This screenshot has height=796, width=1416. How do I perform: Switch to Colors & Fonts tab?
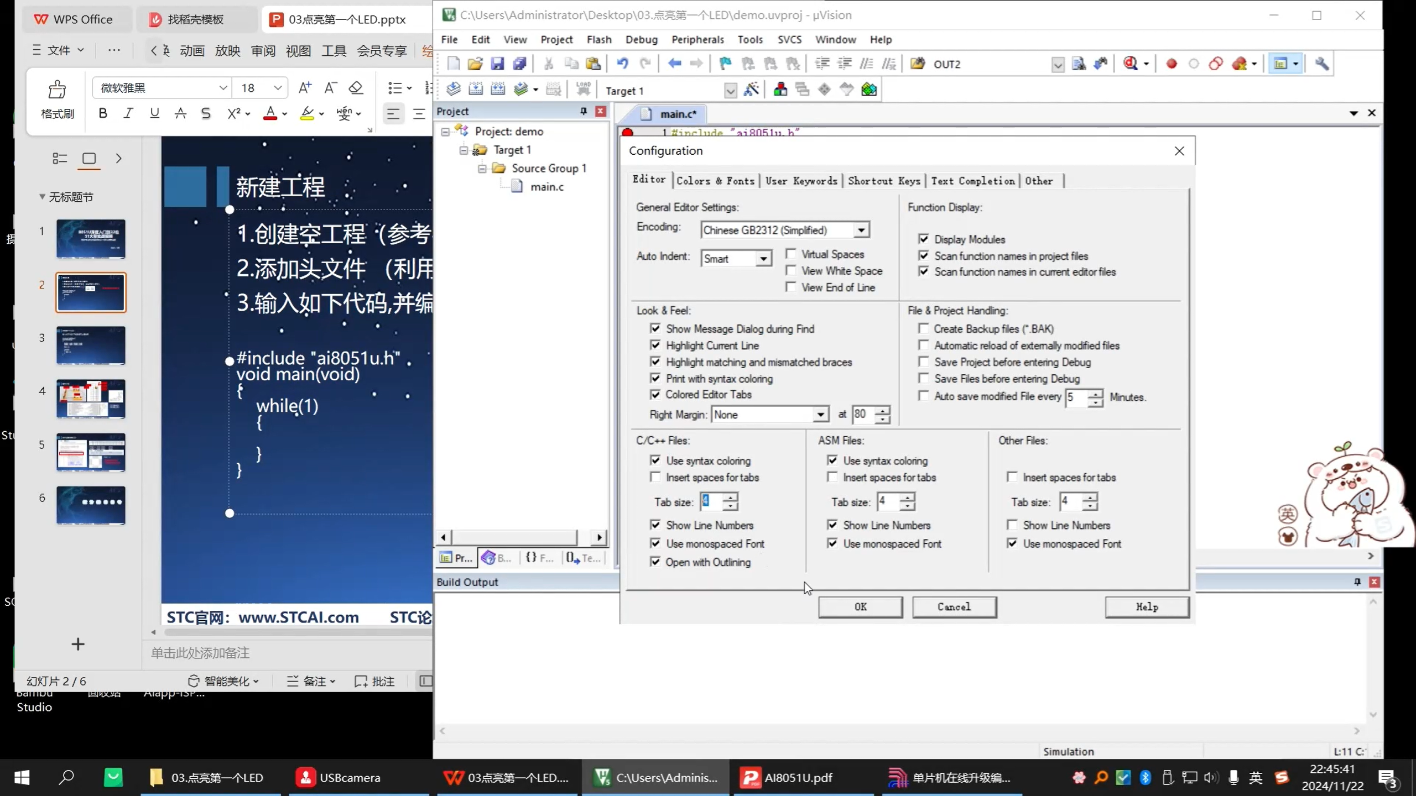[x=715, y=181]
